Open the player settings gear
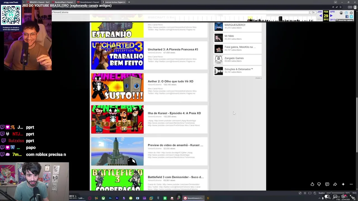The height and width of the screenshot is (201, 358). [x=343, y=197]
